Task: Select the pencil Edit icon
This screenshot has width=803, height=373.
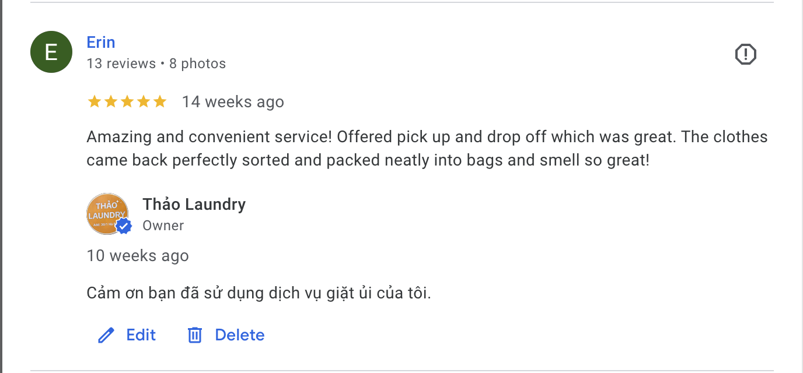Action: [x=106, y=335]
